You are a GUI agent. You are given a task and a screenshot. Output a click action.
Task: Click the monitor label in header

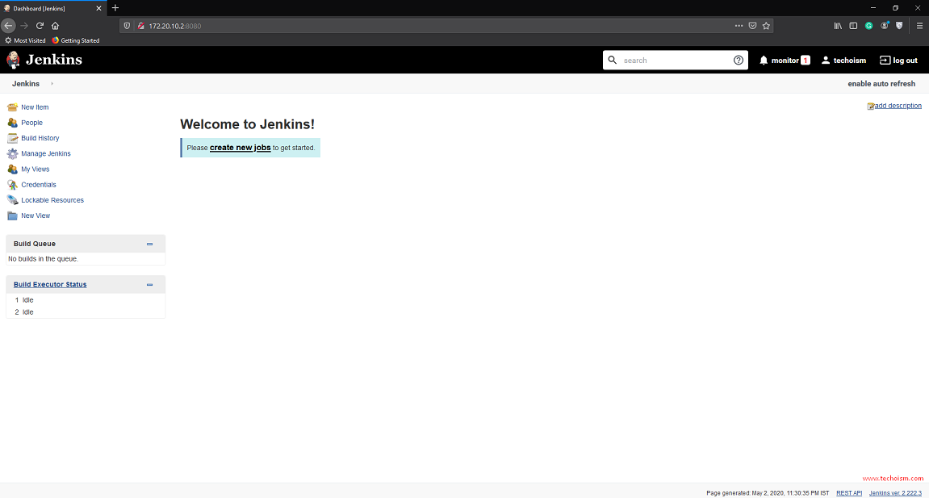(x=785, y=61)
